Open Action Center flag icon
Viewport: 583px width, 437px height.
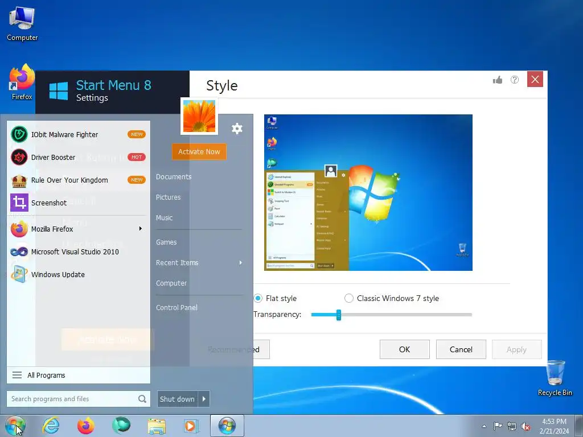coord(498,426)
